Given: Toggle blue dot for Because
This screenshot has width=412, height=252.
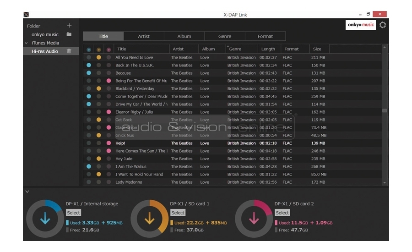Looking at the screenshot, I should pos(89,73).
